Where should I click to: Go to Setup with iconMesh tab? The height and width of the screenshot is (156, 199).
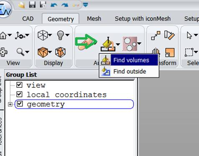(x=143, y=19)
